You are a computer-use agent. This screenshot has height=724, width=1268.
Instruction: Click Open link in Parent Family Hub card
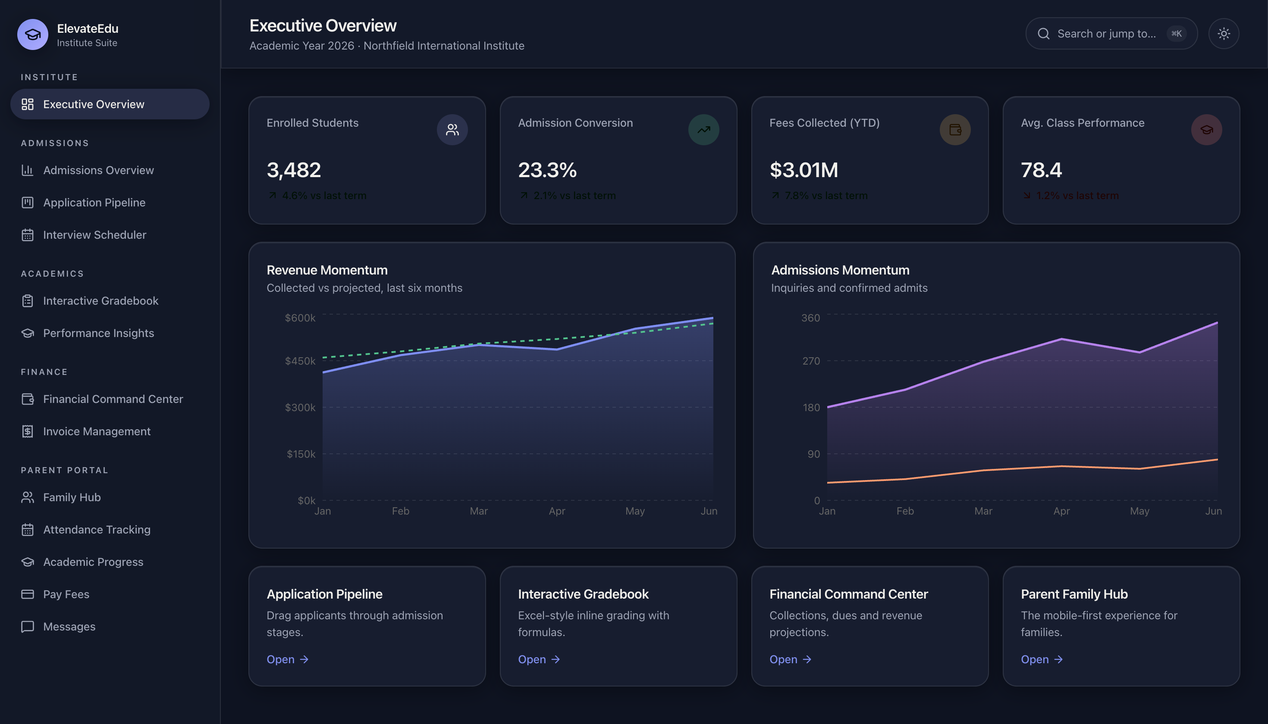1042,659
